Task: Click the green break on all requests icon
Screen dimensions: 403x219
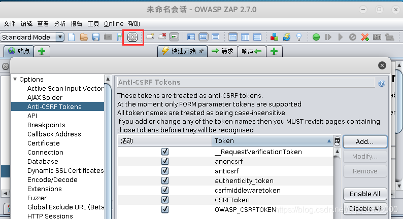Action: (x=316, y=37)
